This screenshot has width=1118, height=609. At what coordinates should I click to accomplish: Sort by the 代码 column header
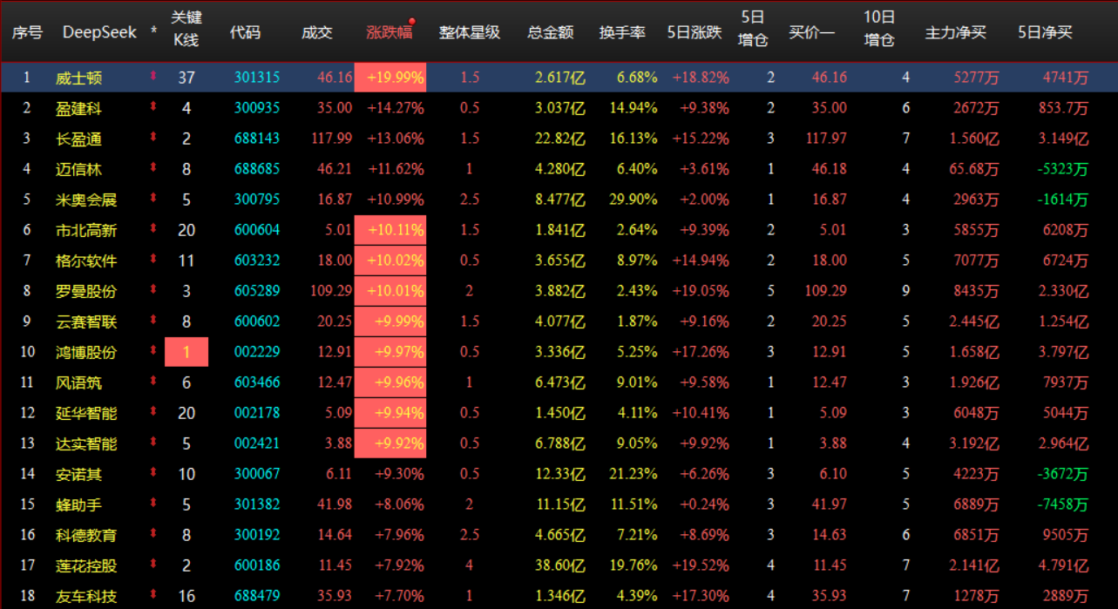tap(245, 32)
